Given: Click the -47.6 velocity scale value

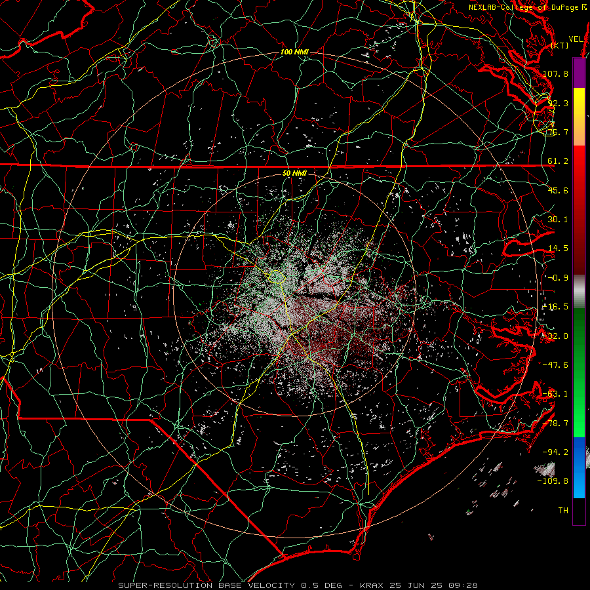Looking at the screenshot, I should [555, 365].
